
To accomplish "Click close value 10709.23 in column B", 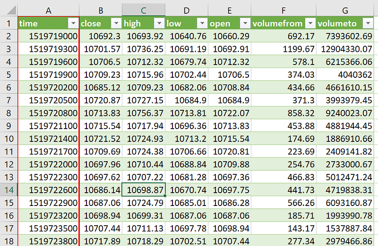I will click(102, 74).
